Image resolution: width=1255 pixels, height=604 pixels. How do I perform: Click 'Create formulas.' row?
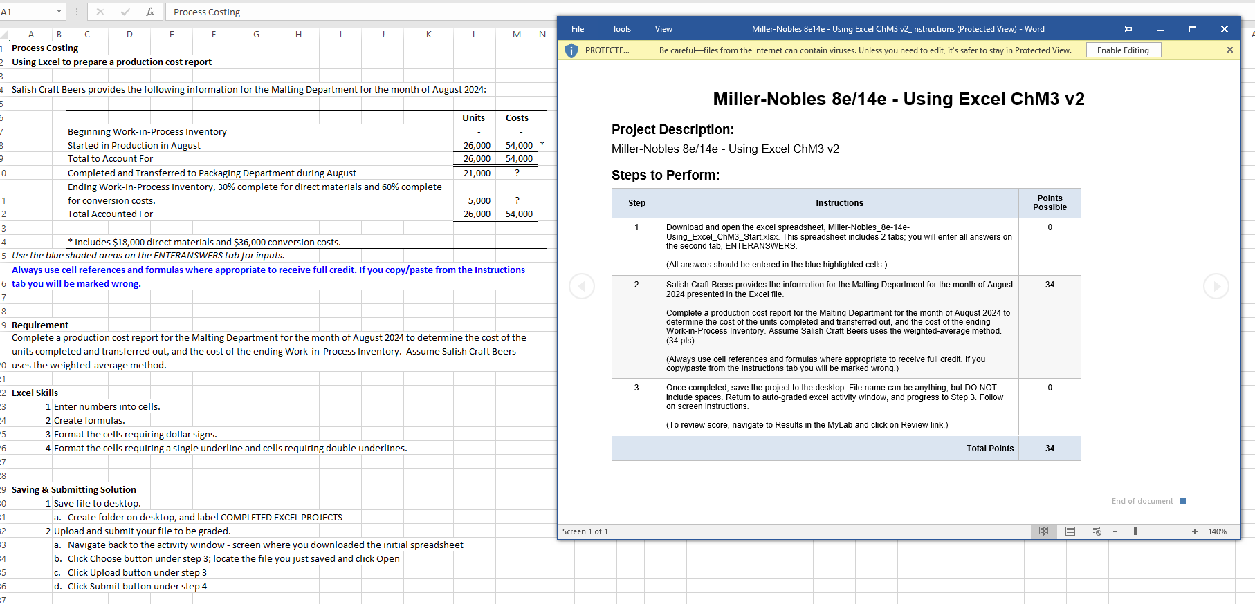pos(89,420)
